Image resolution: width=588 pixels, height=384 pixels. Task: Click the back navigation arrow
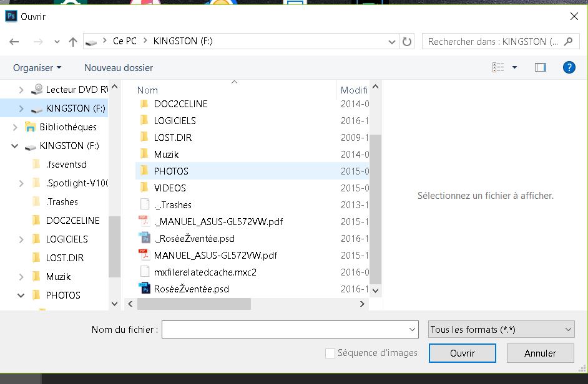(x=14, y=42)
